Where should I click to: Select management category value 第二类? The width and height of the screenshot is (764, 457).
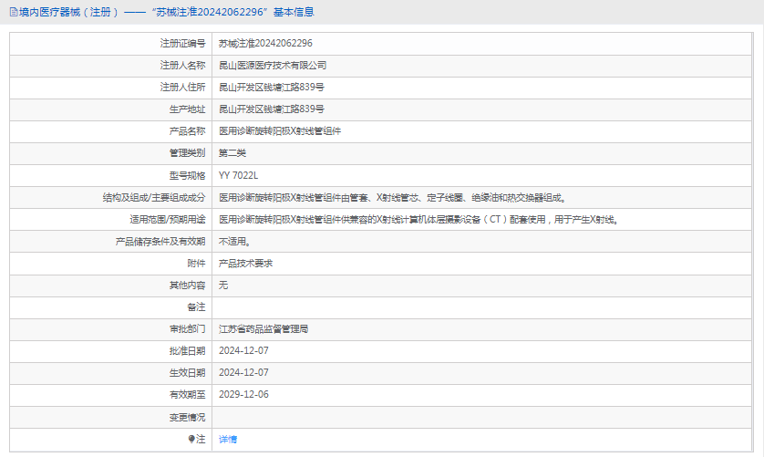tap(232, 153)
